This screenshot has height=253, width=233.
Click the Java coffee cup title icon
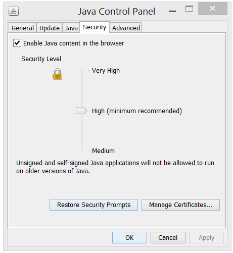[14, 11]
